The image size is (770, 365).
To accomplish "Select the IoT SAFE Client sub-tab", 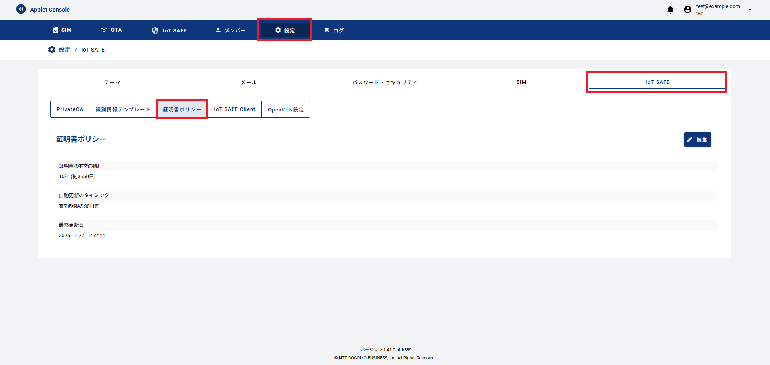I will click(x=234, y=109).
